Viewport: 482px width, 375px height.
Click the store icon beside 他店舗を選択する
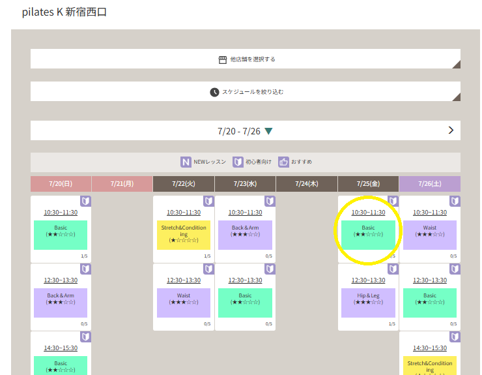pos(223,59)
